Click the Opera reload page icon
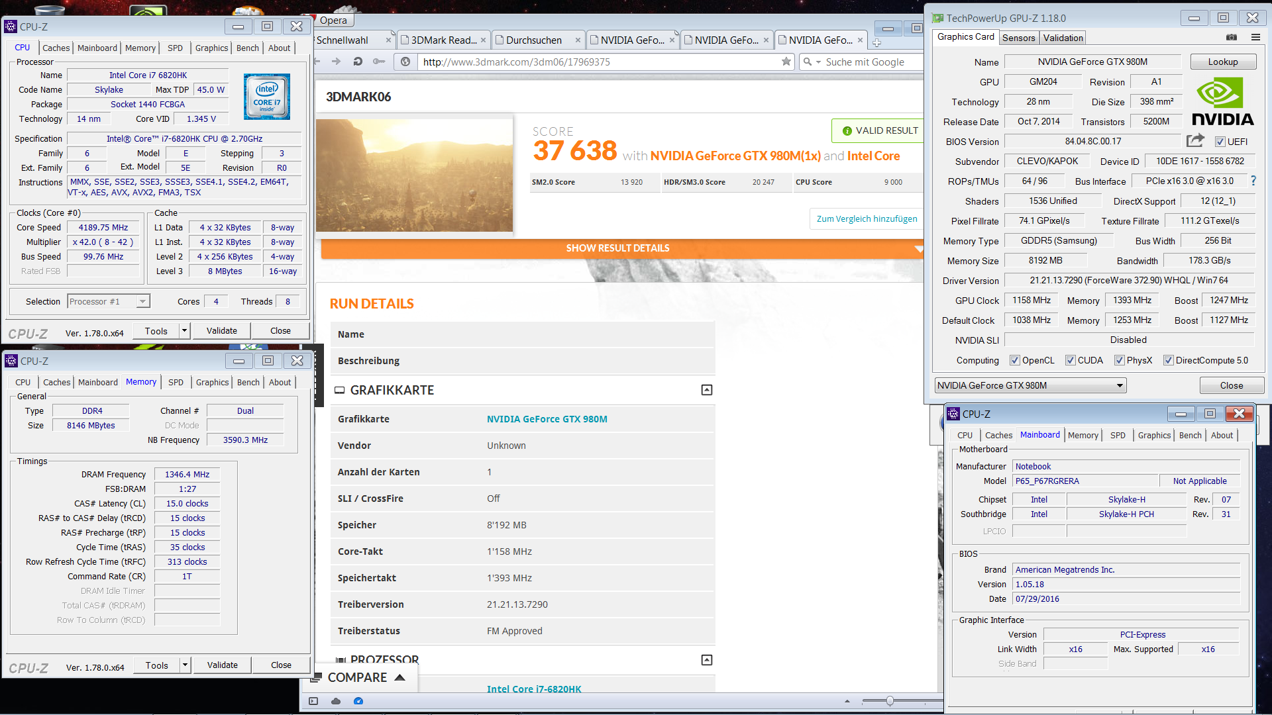Viewport: 1272px width, 715px height. point(358,62)
